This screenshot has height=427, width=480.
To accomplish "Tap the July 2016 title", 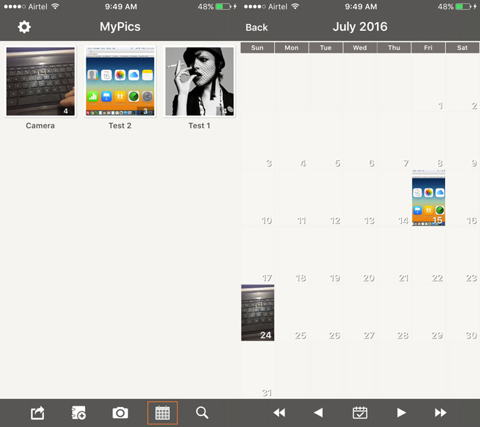I will coord(360,27).
